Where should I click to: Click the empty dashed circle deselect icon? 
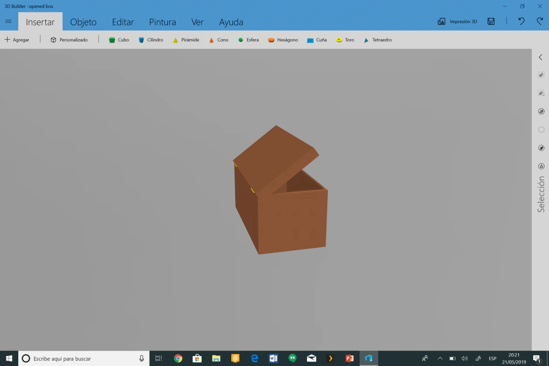click(x=541, y=130)
